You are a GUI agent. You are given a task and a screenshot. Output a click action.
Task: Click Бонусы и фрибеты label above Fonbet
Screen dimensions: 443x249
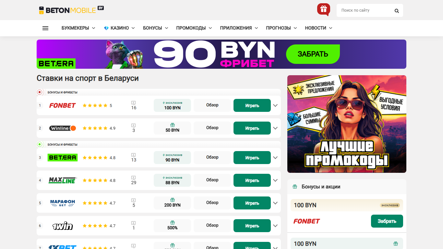pos(63,92)
